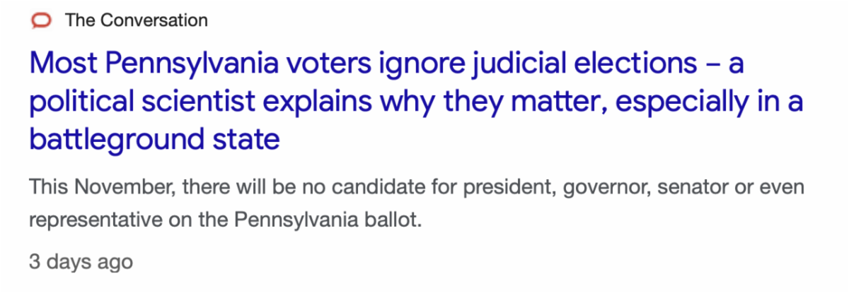Viewport: 849px width, 293px height.
Task: Click the headline line 'political scientist explains why'
Action: (417, 103)
